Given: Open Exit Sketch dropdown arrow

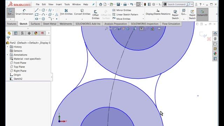Looking at the screenshot, I should pos(10,19).
